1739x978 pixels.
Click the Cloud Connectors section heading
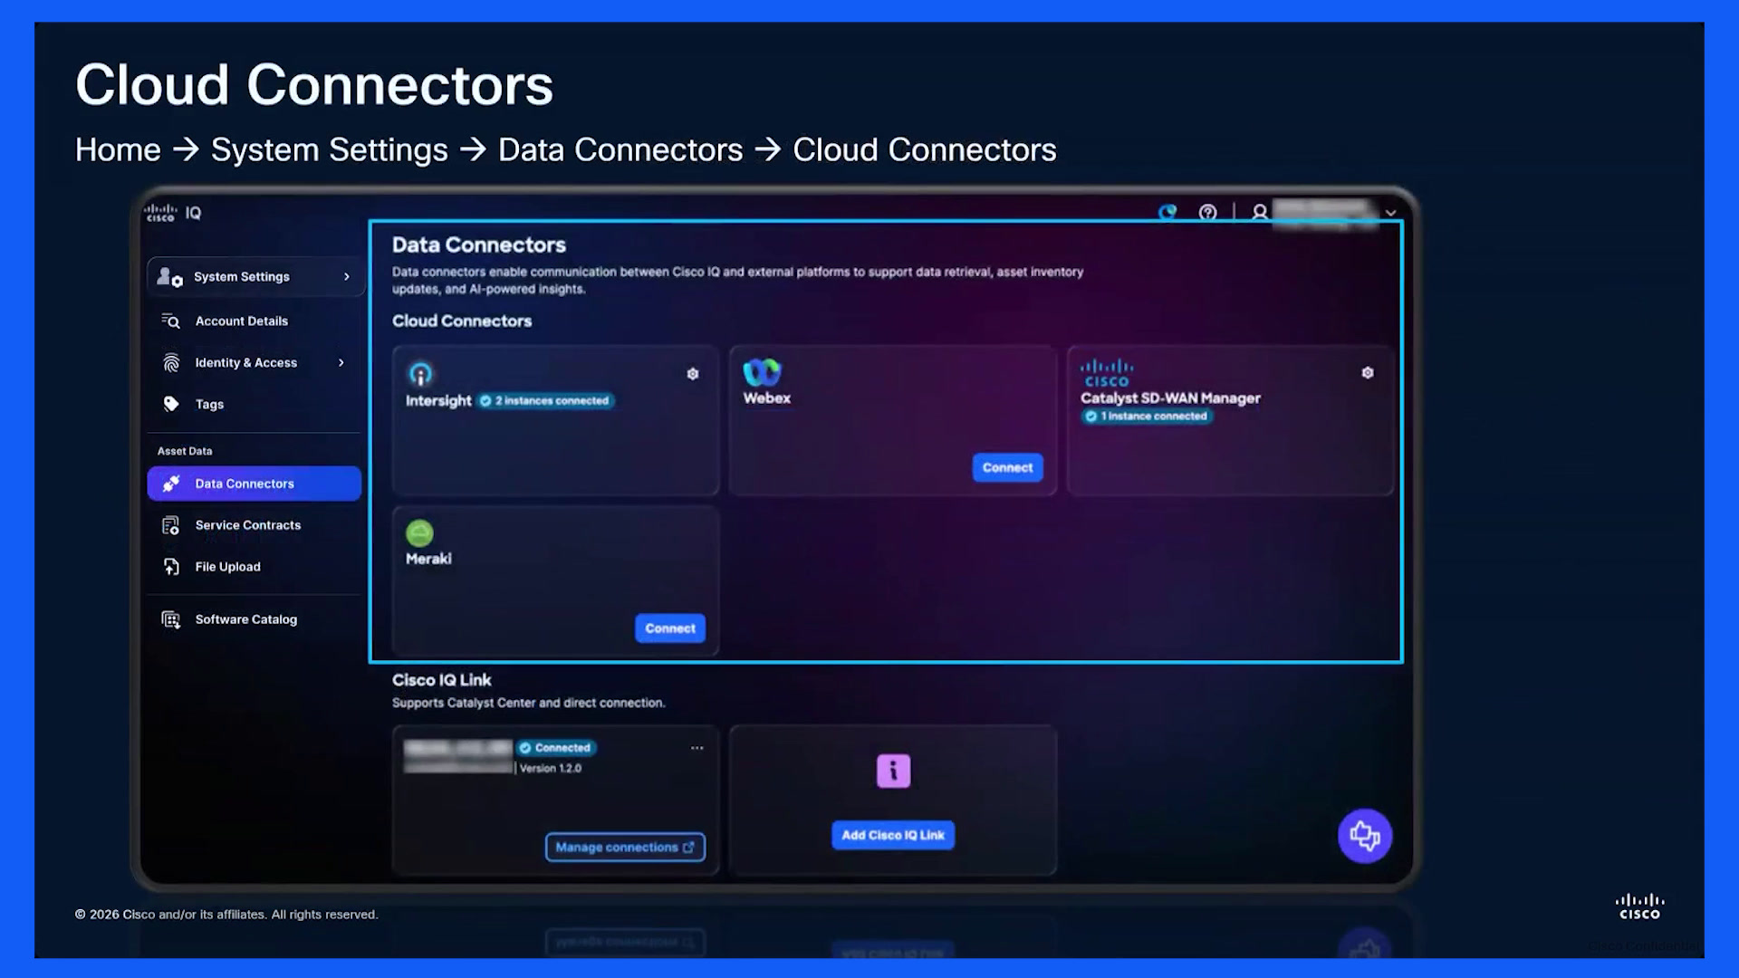point(462,321)
